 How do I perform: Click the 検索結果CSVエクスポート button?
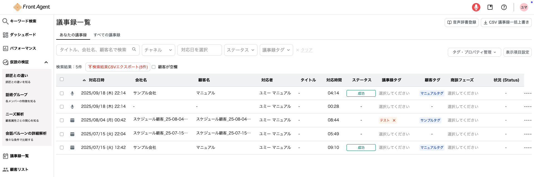point(118,67)
